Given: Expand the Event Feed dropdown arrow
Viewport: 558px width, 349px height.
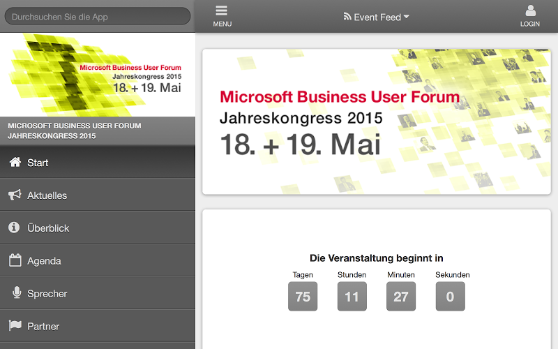Looking at the screenshot, I should point(407,17).
